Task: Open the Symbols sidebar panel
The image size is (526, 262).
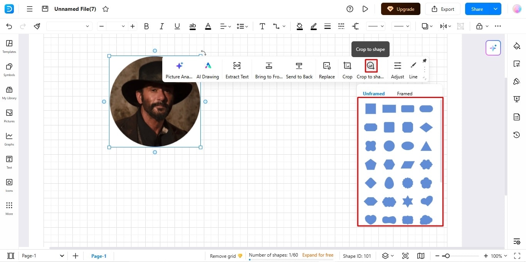Action: point(9,69)
